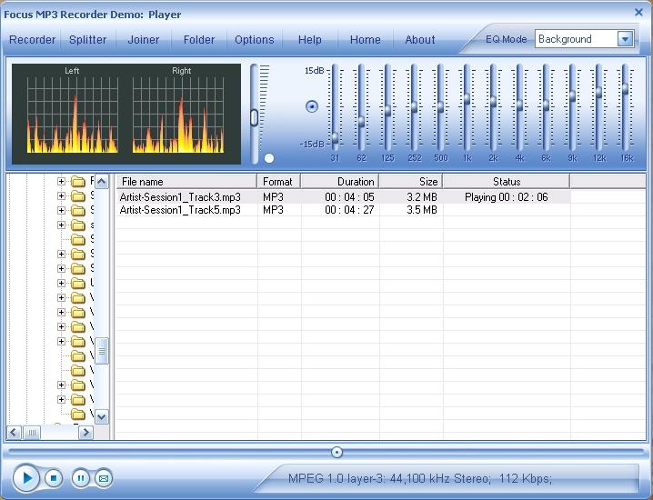This screenshot has width=653, height=500.
Task: Open the Options menu
Action: click(x=254, y=40)
